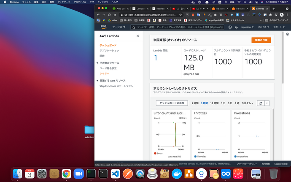The height and width of the screenshot is (182, 291).
Task: Open Calendar from the Dock
Action: click(x=30, y=174)
